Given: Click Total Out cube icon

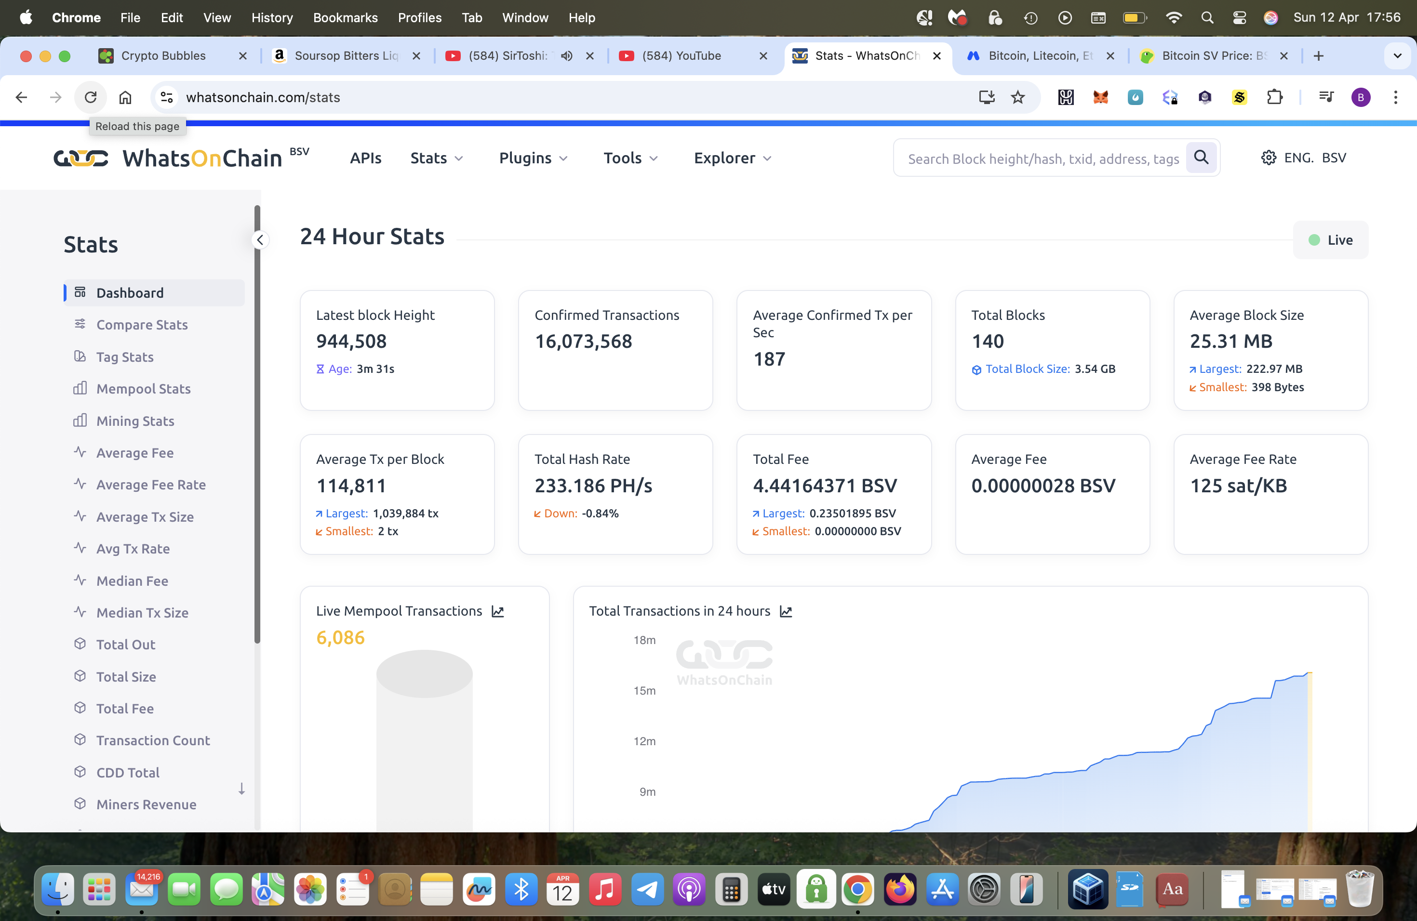Looking at the screenshot, I should click(x=80, y=645).
